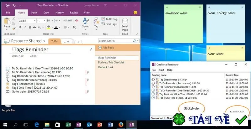Screen dimensions: 251x129
Task: Select the Format Painter icon
Action: [14, 29]
